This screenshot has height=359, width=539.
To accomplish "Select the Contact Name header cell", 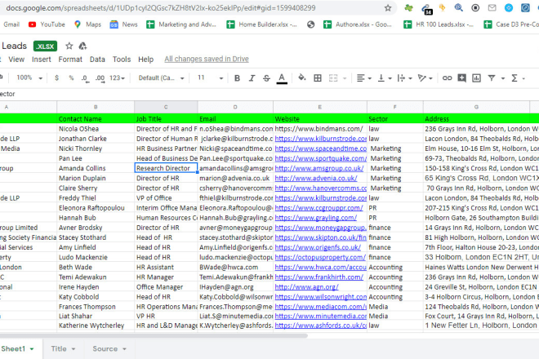I will [96, 119].
